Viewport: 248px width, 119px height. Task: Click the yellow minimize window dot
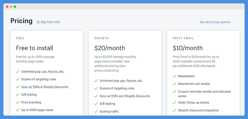click(11, 7)
